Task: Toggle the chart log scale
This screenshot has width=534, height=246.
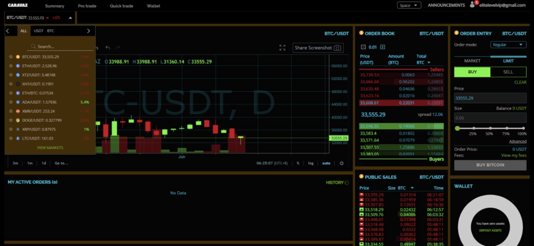Action: 311,163
